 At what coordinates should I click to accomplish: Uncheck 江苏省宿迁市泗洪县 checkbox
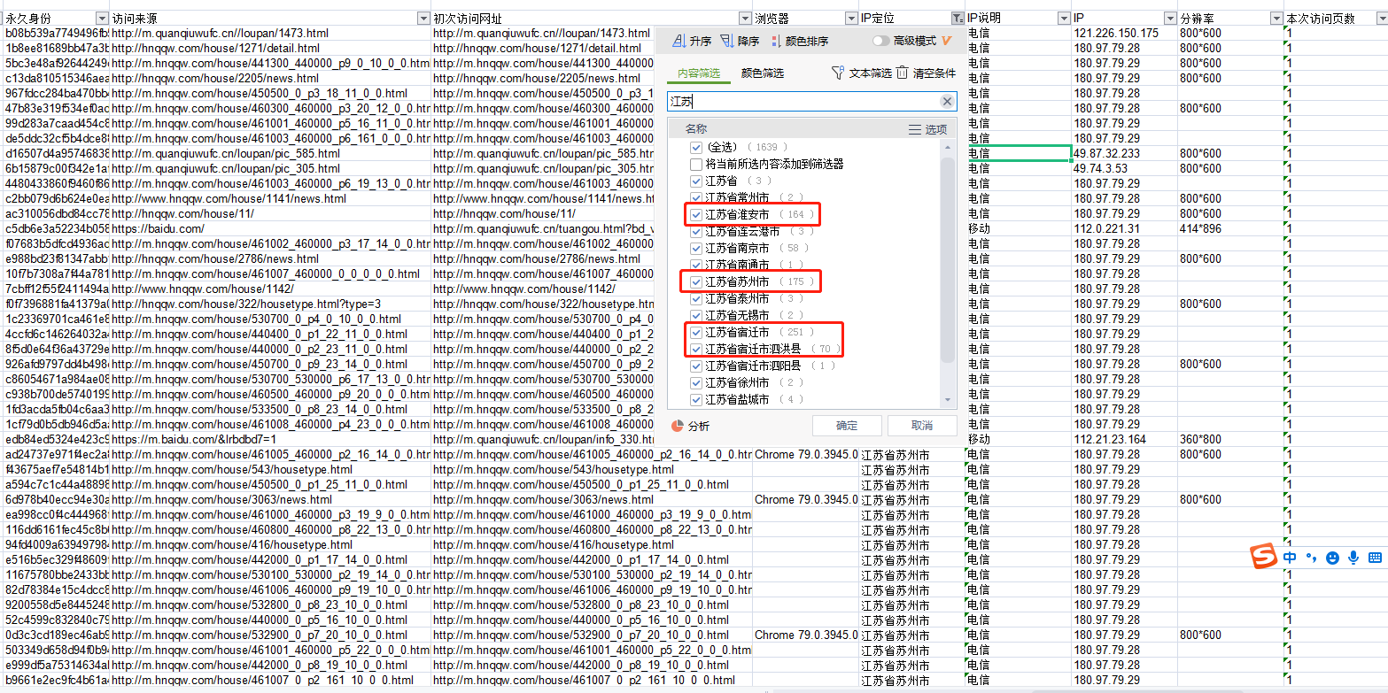(x=696, y=349)
